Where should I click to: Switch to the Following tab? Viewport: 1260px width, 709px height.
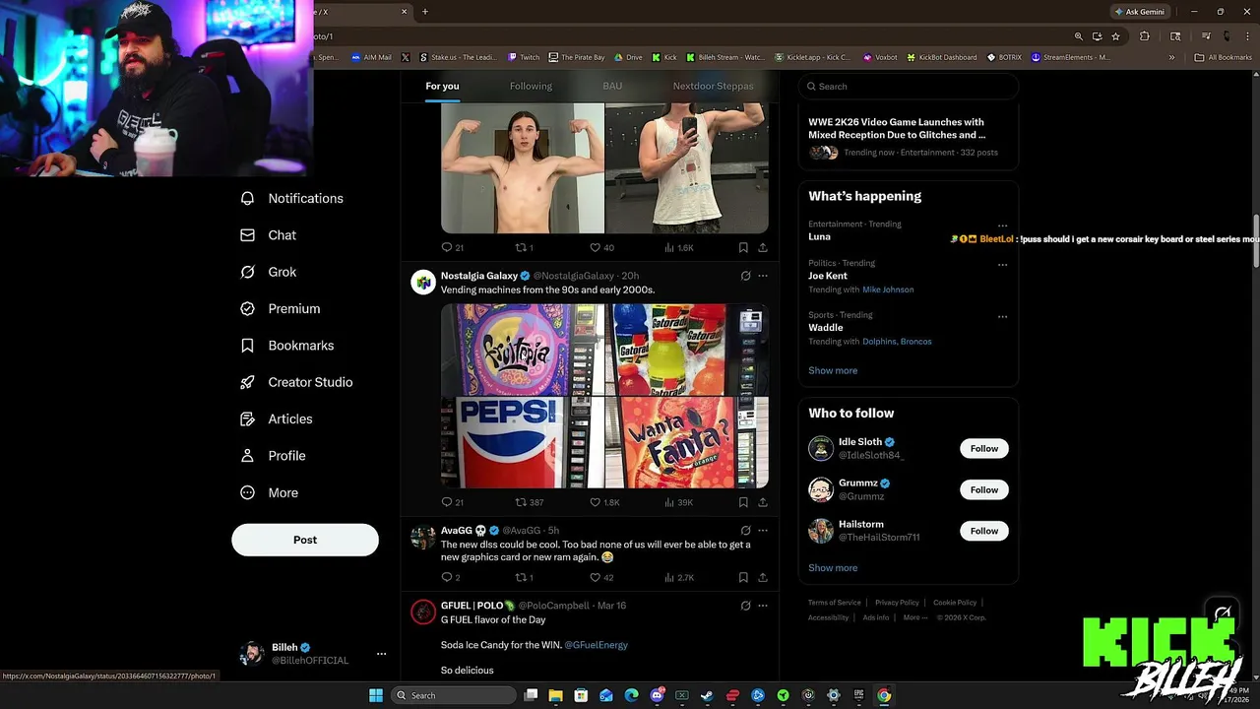click(531, 86)
